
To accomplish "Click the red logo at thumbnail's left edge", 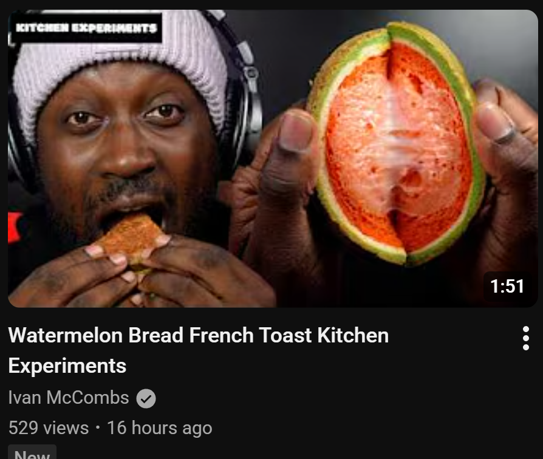I will [x=15, y=228].
